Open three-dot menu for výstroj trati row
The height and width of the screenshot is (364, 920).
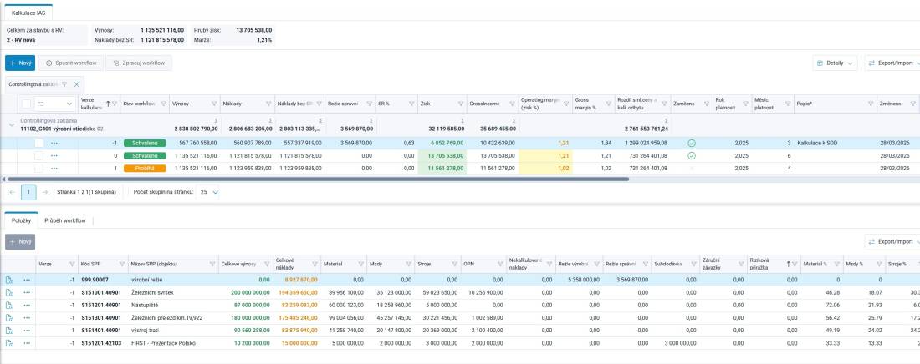click(x=27, y=330)
